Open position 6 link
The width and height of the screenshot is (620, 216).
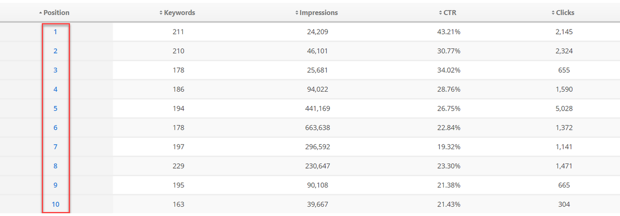pos(55,128)
